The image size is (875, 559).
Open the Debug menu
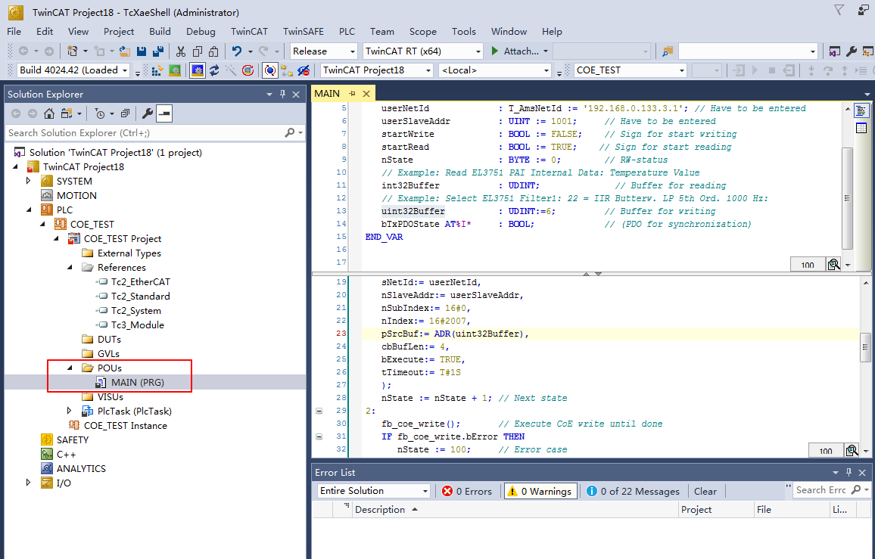pos(201,32)
